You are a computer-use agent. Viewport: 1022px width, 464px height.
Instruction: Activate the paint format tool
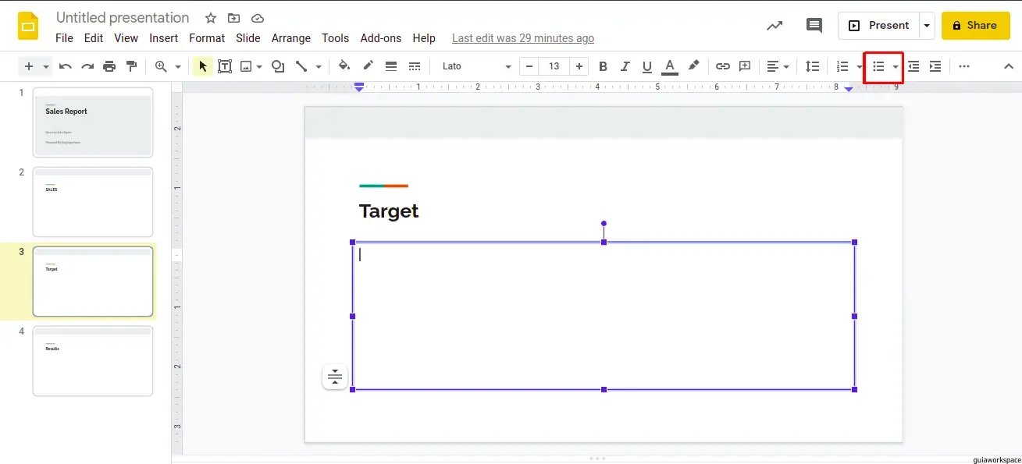click(x=131, y=66)
